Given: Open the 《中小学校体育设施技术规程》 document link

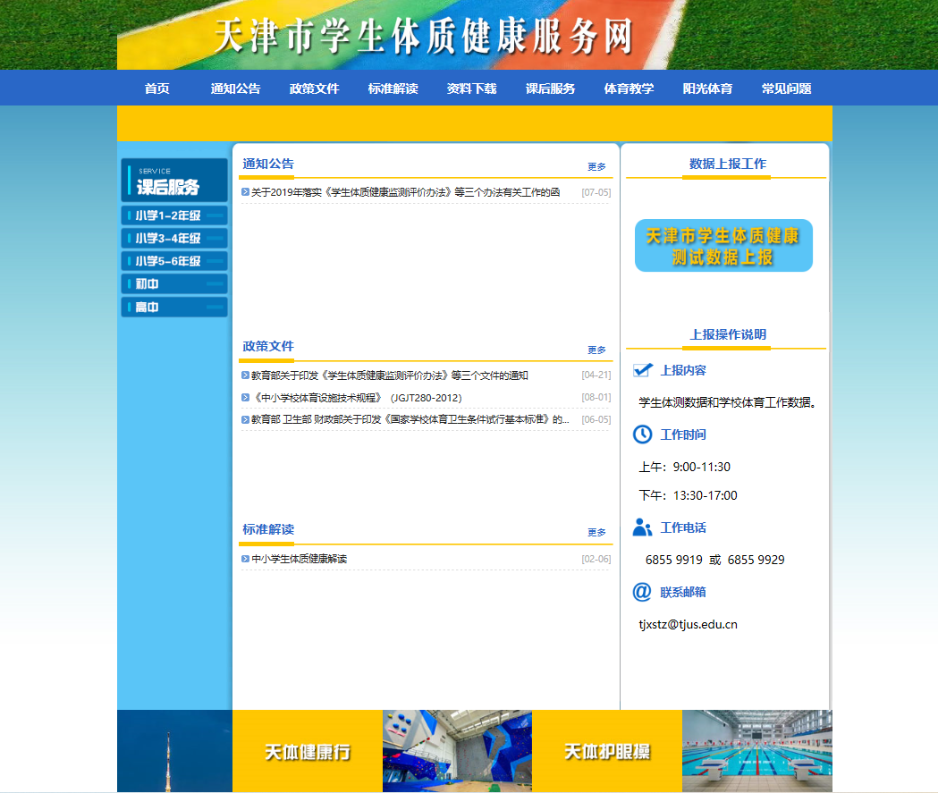Looking at the screenshot, I should click(356, 398).
